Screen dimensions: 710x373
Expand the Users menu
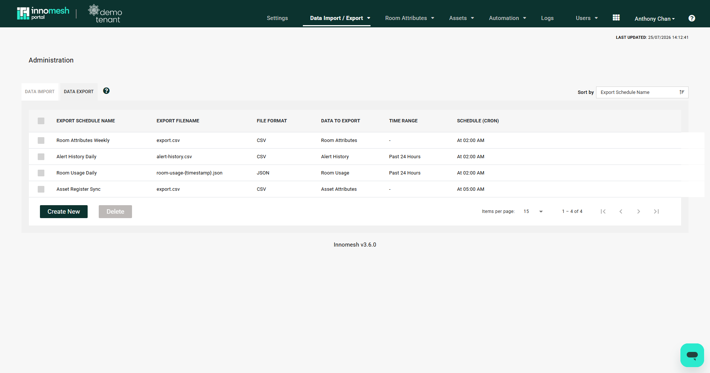[587, 18]
